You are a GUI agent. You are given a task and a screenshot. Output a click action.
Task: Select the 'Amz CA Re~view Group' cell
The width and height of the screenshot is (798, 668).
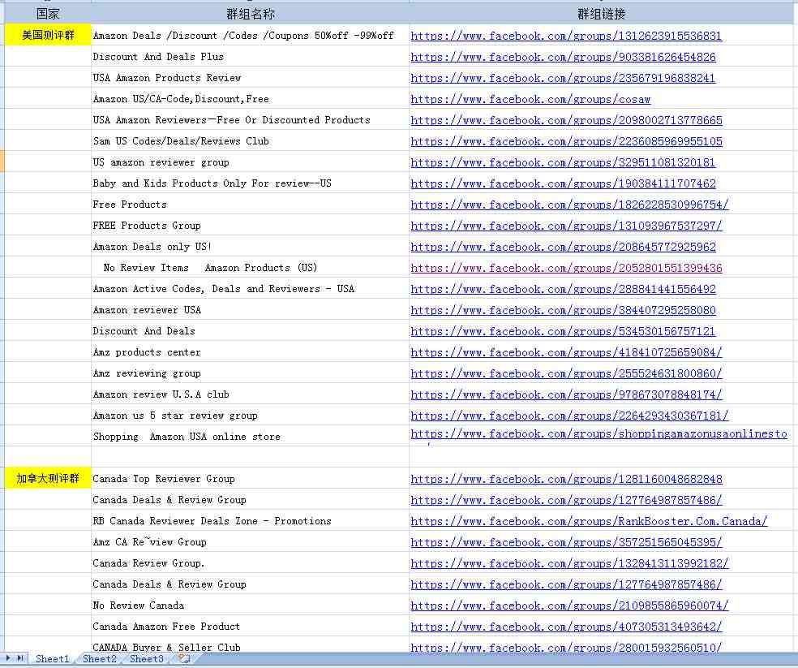[250, 542]
